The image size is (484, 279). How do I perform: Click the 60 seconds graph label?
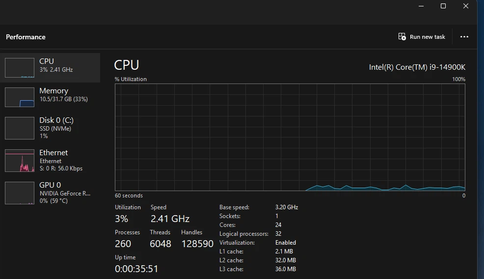pyautogui.click(x=129, y=195)
